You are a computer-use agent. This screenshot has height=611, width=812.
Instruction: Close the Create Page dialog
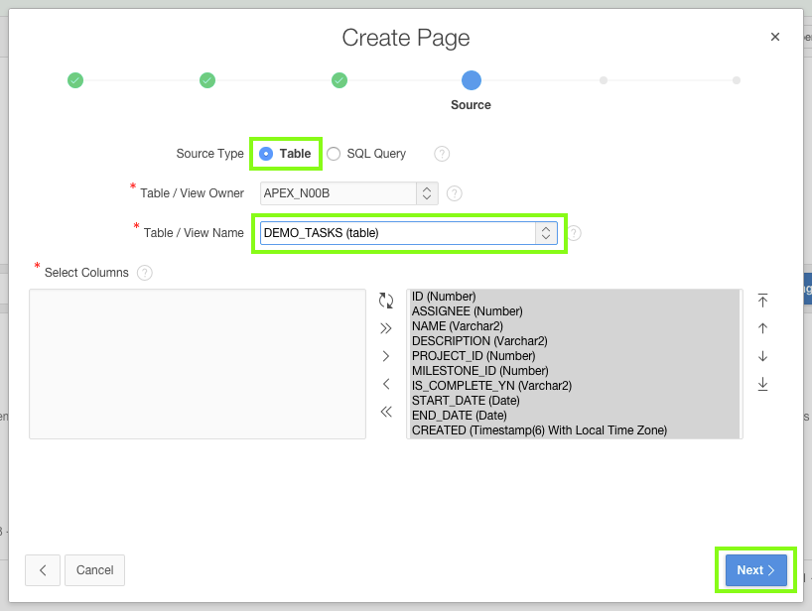(x=775, y=37)
